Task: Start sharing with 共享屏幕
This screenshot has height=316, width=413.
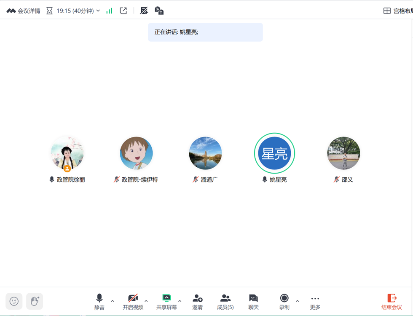Action: point(166,302)
